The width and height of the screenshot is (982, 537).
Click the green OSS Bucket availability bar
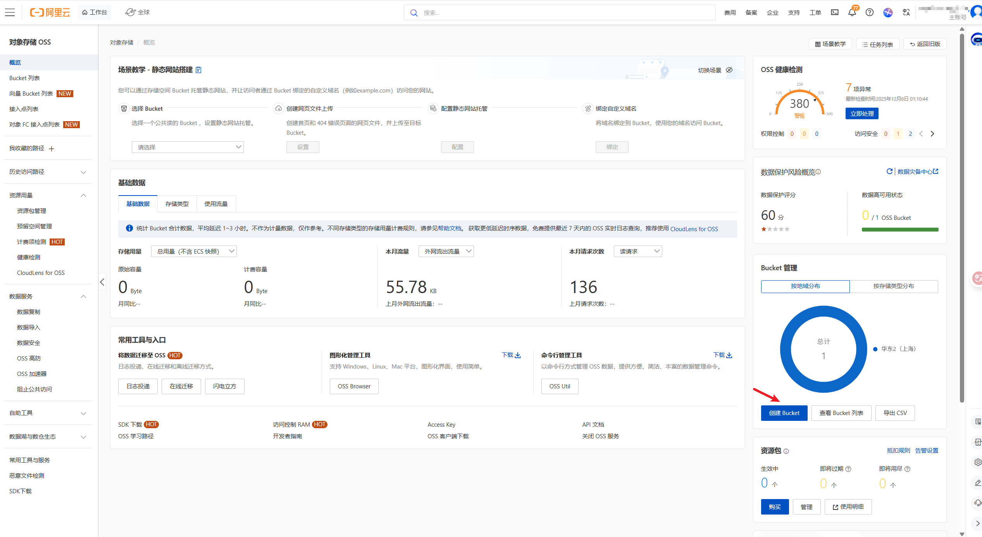(x=899, y=230)
